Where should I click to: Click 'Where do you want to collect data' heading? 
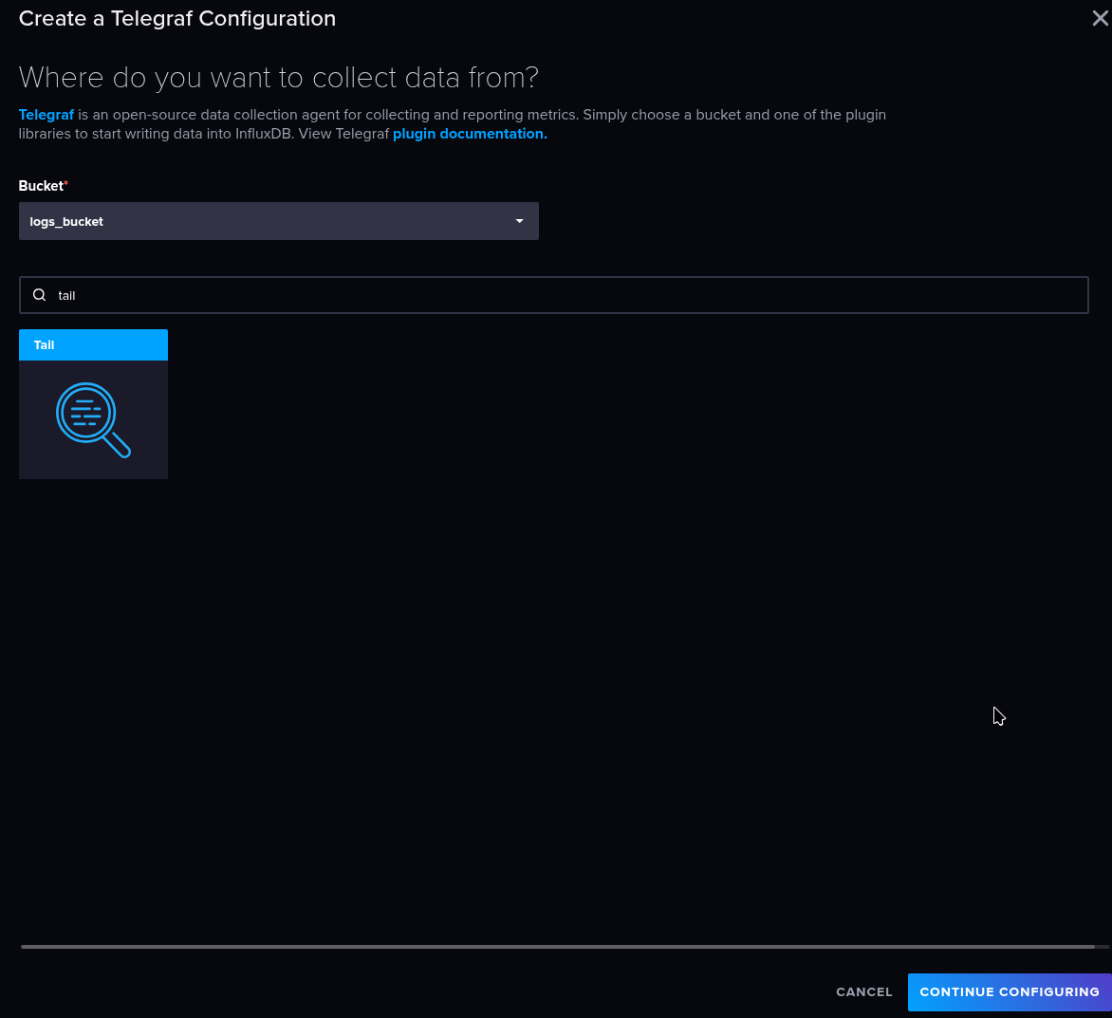pyautogui.click(x=278, y=77)
